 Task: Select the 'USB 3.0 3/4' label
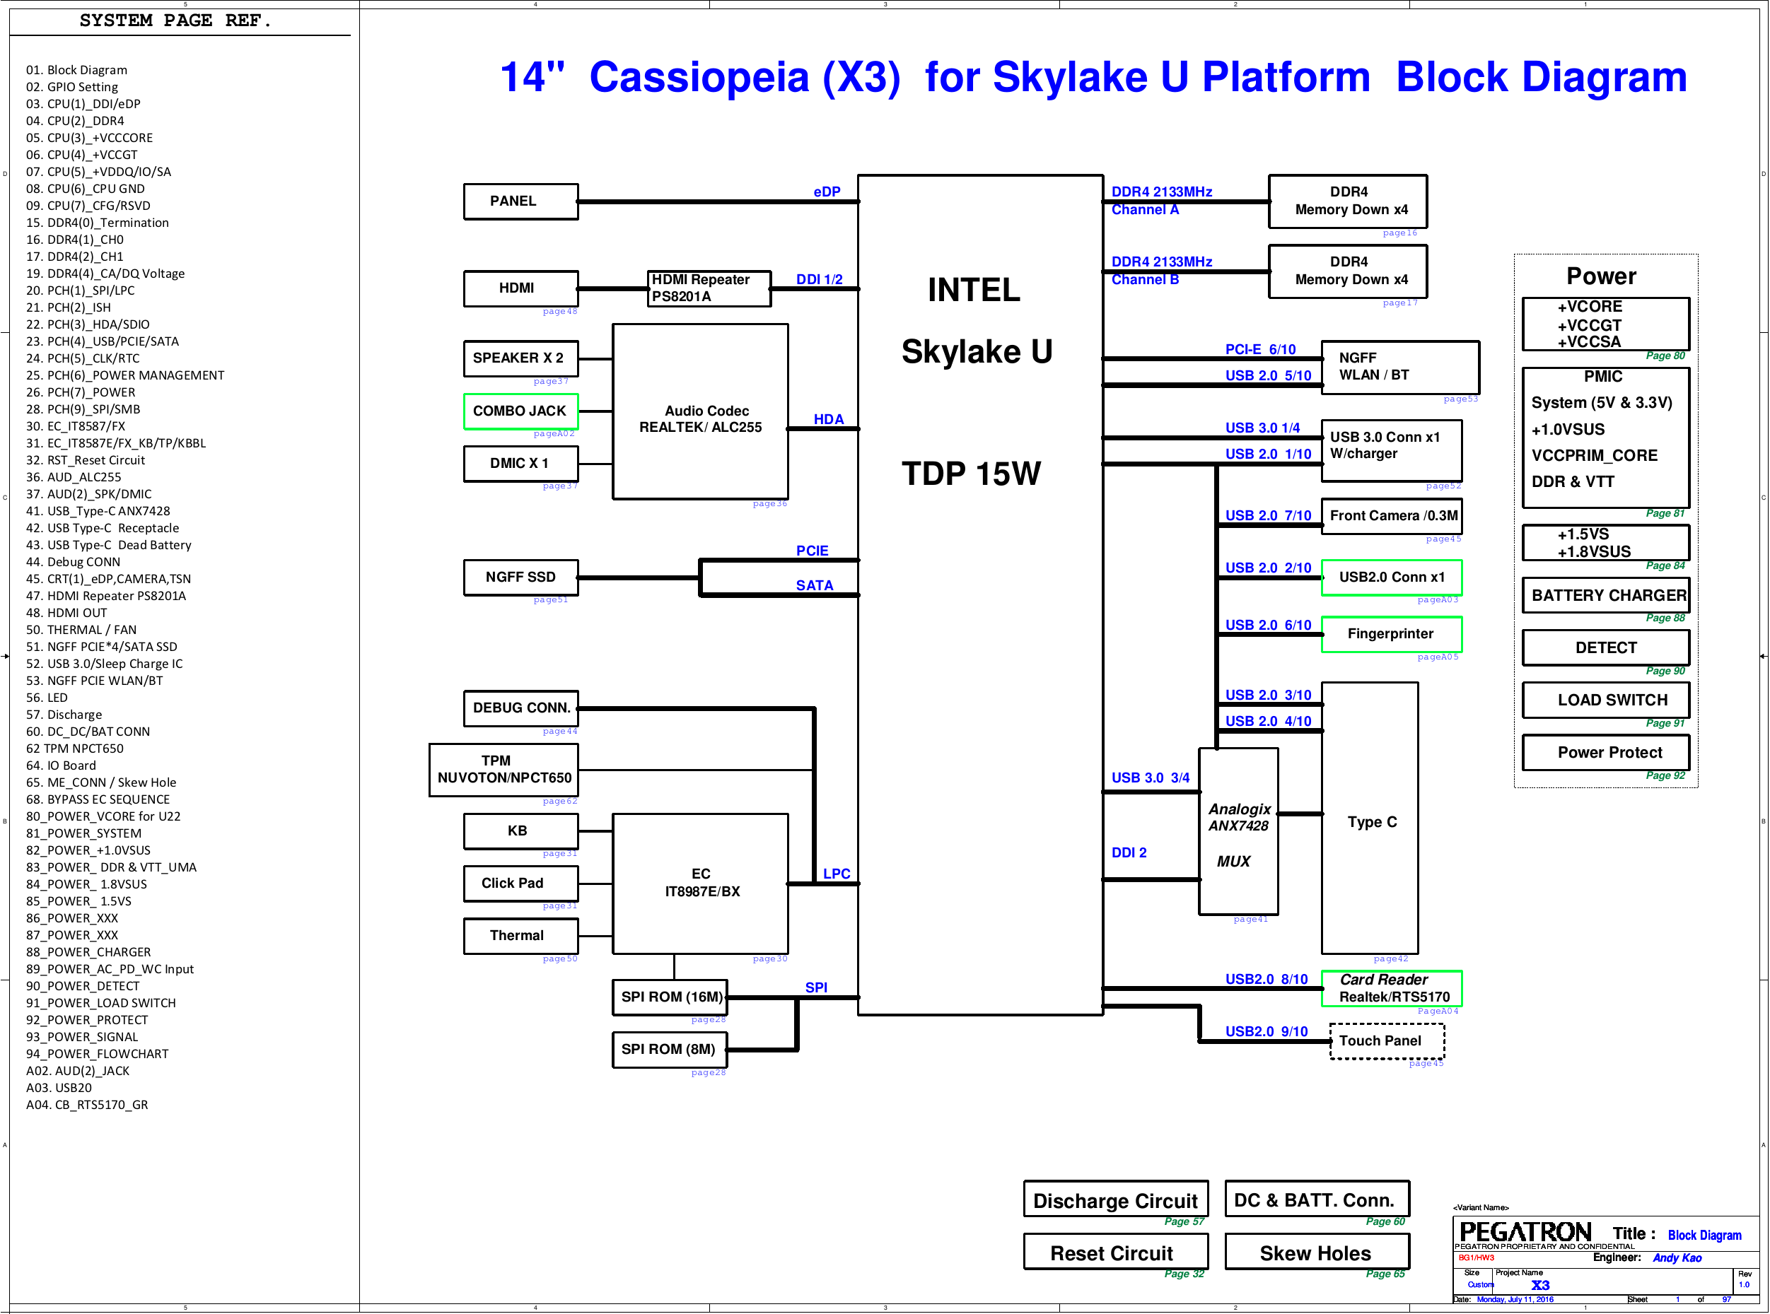[1151, 778]
